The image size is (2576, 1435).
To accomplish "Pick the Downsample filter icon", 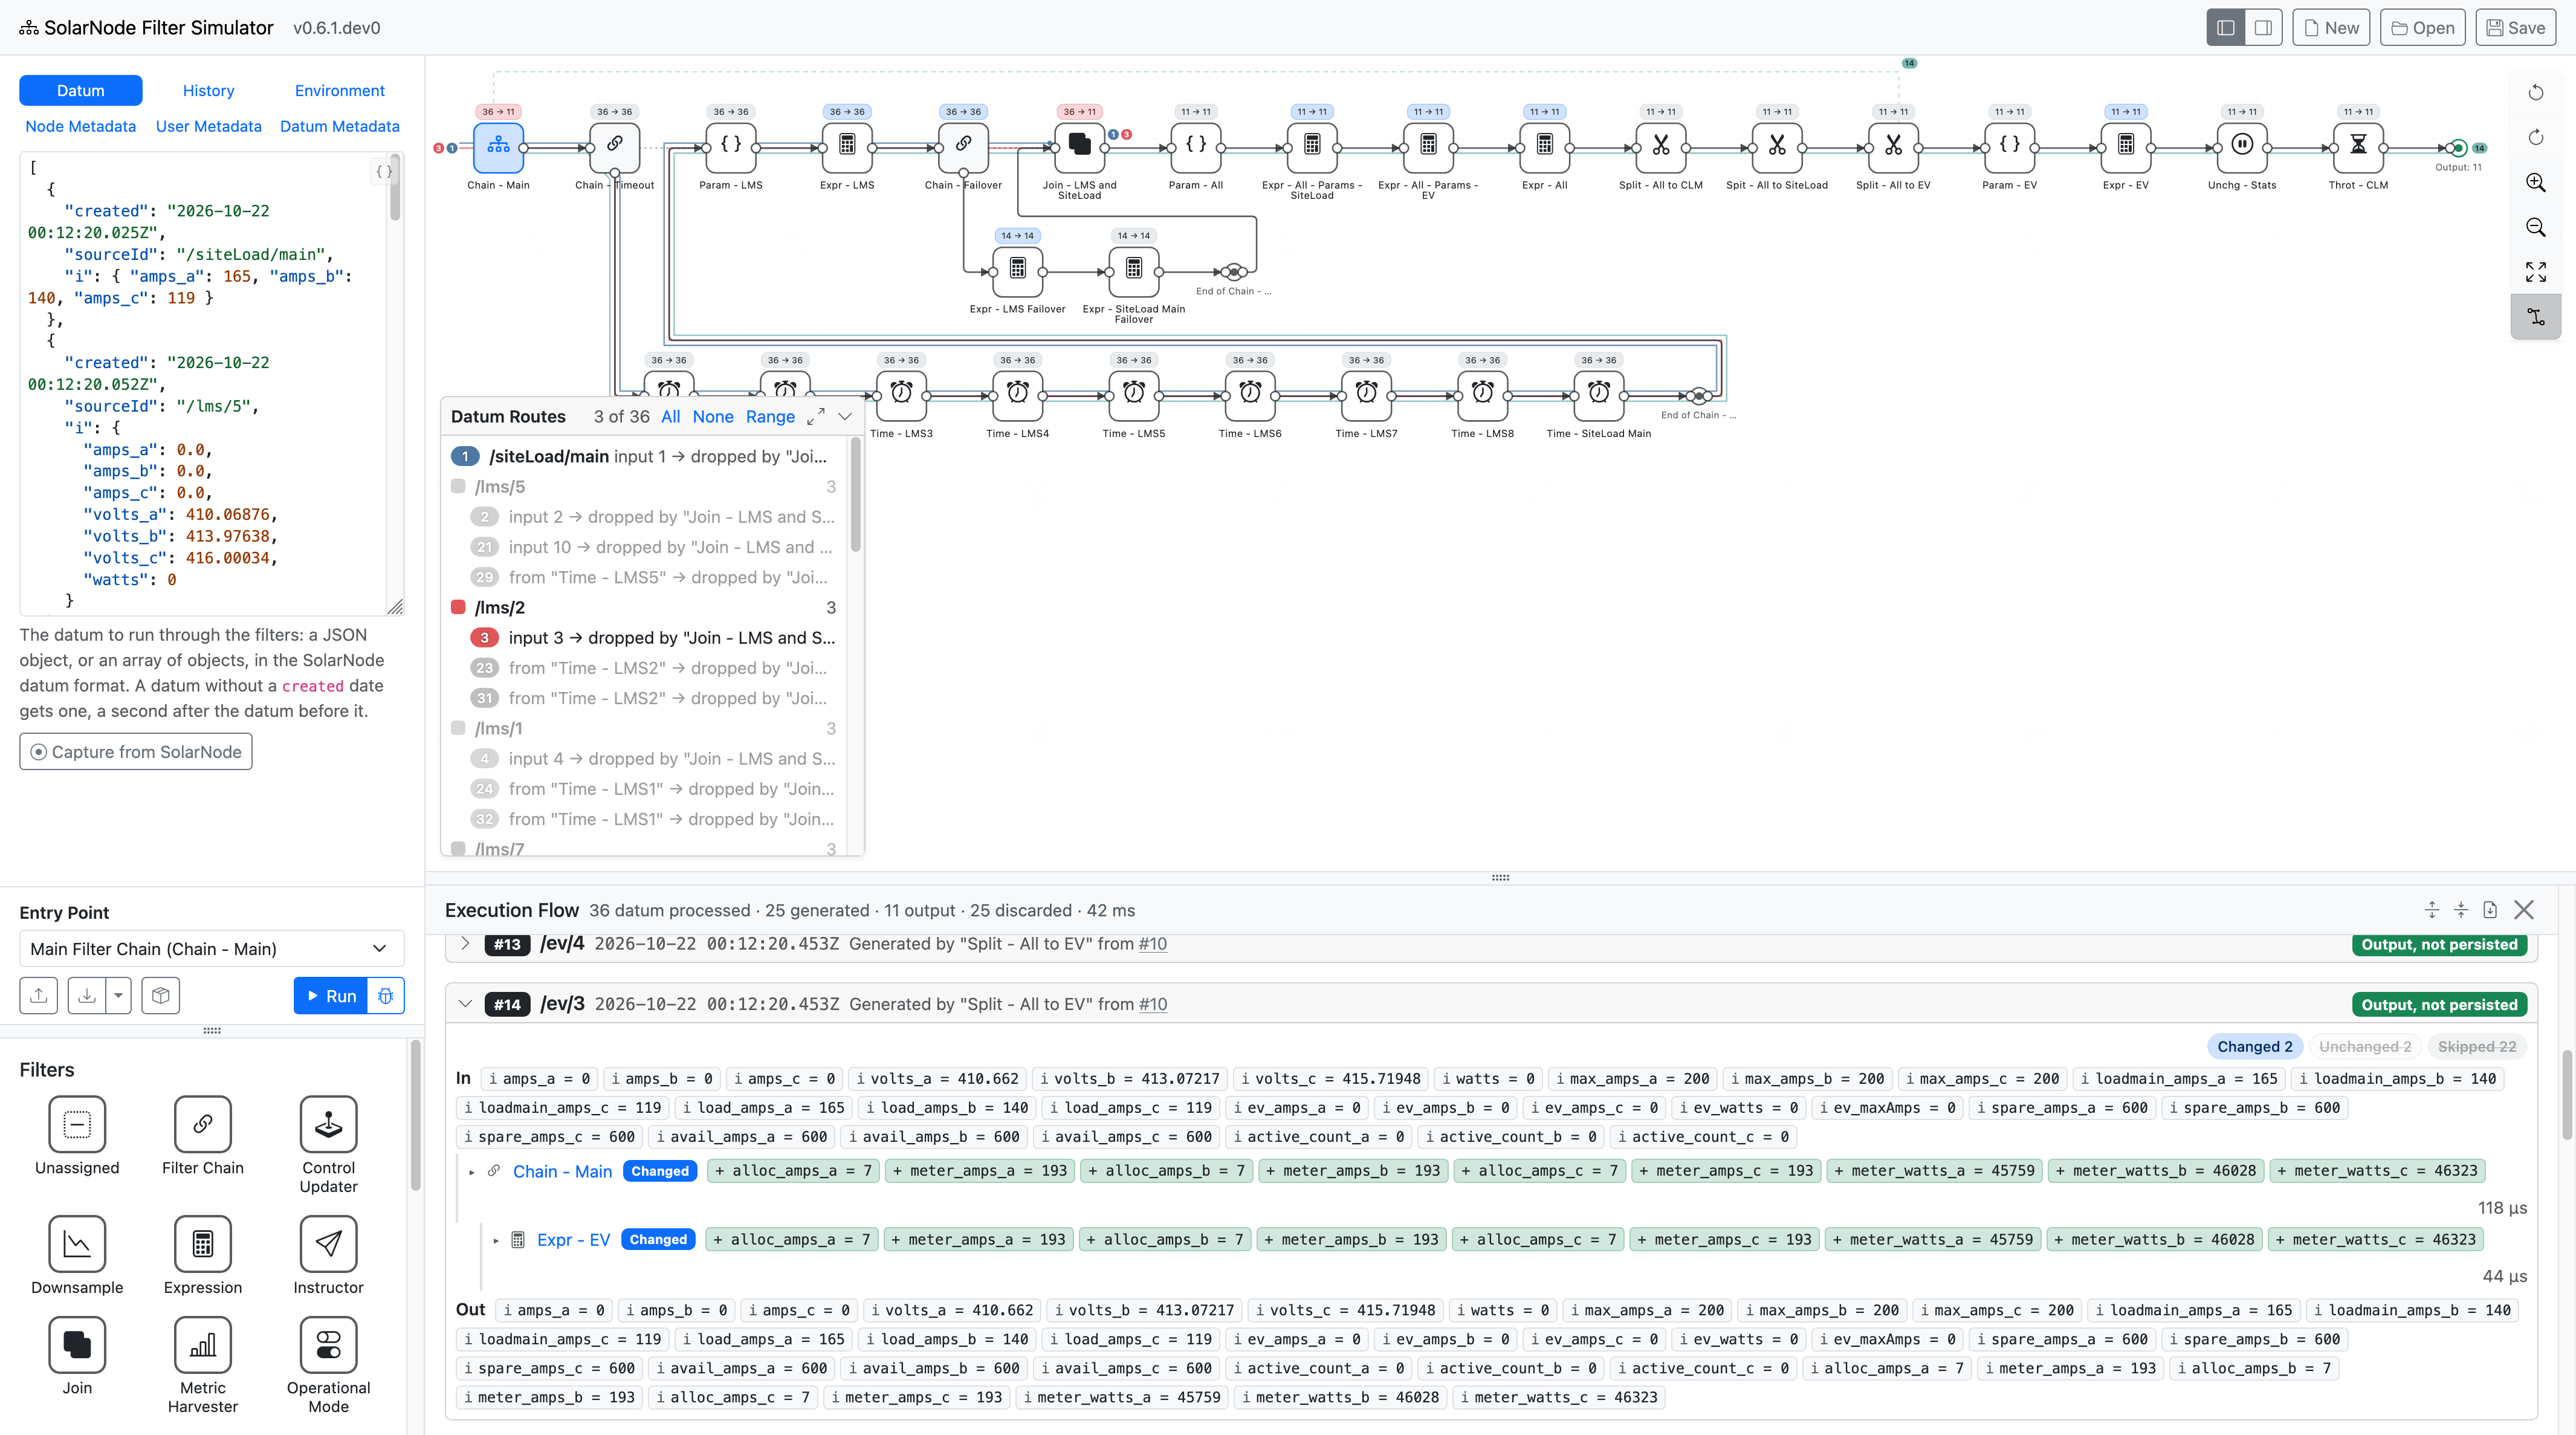I will tap(77, 1244).
